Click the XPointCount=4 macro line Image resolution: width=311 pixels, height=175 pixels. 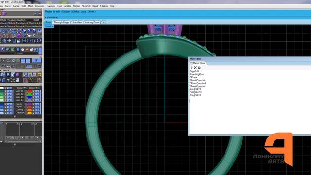click(197, 80)
